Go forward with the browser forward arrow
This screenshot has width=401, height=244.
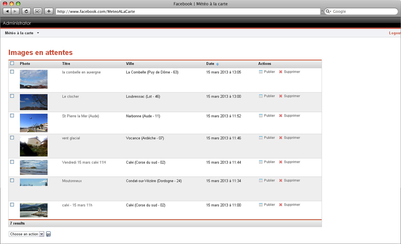point(15,12)
